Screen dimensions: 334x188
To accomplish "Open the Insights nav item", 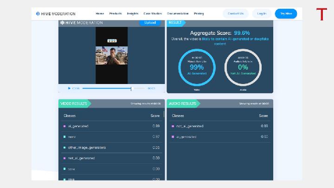I will coord(133,14).
